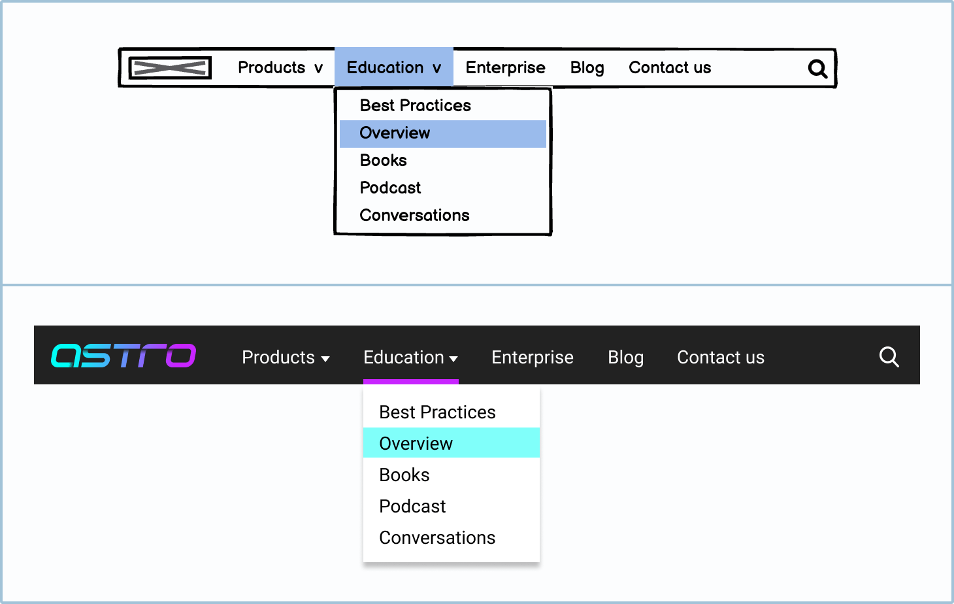Choose Books in the Astro dropdown menu
The image size is (954, 604).
click(x=404, y=475)
